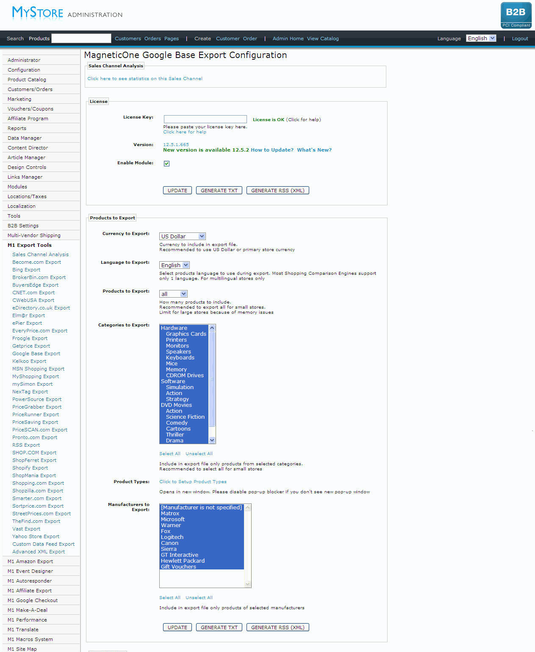535x652 pixels.
Task: Select CDROM Drives in the Categories list
Action: click(x=184, y=376)
